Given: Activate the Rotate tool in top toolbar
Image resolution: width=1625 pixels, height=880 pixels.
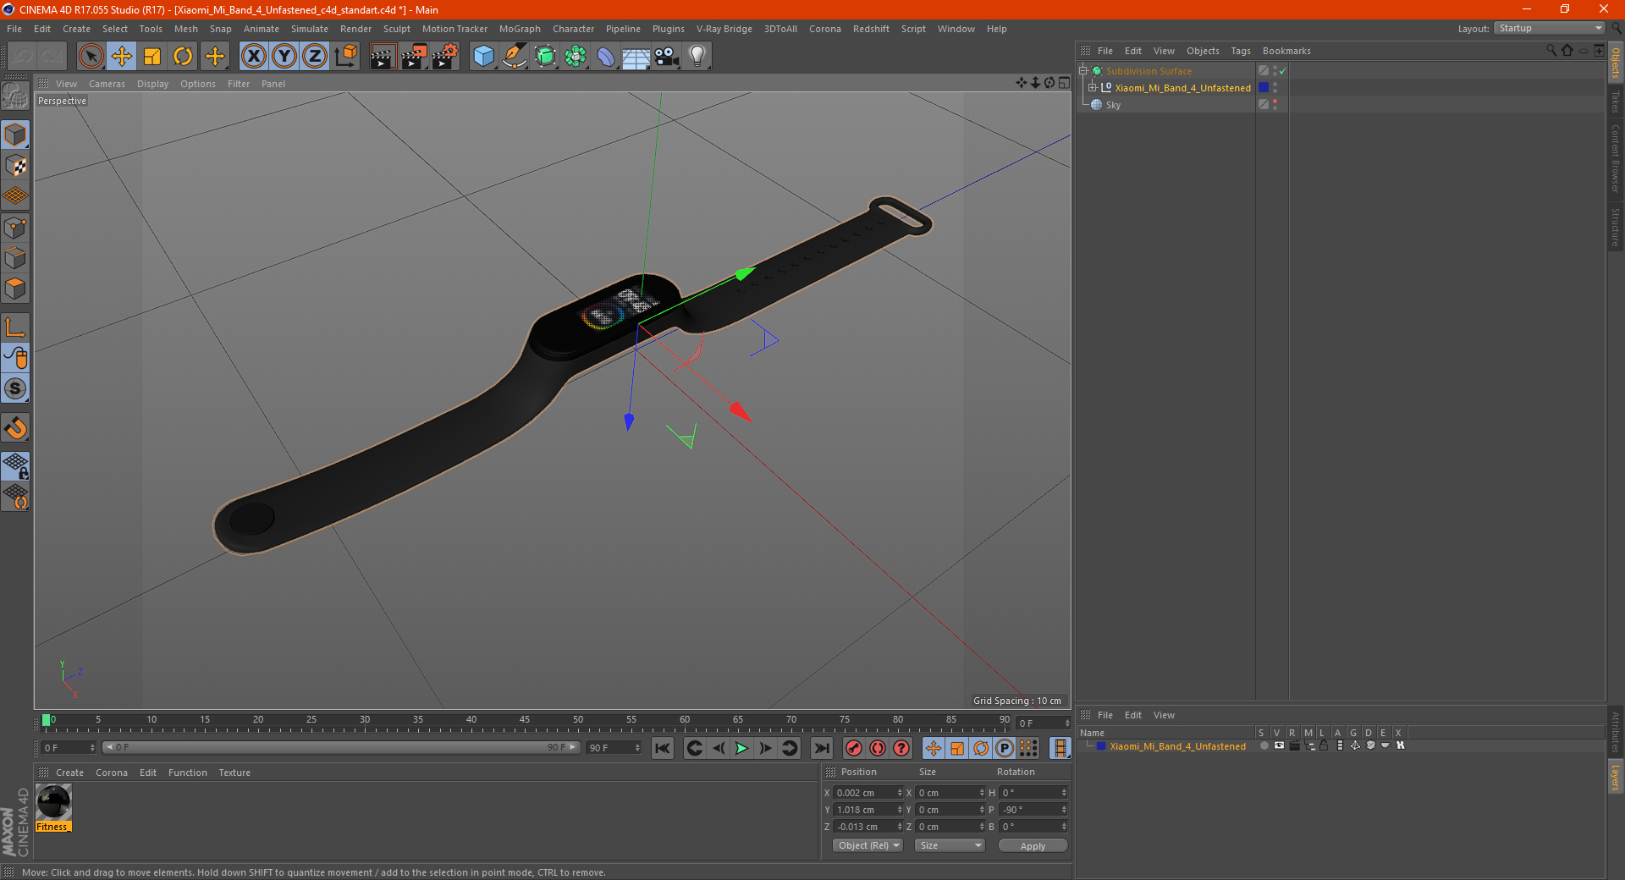Looking at the screenshot, I should 183,57.
